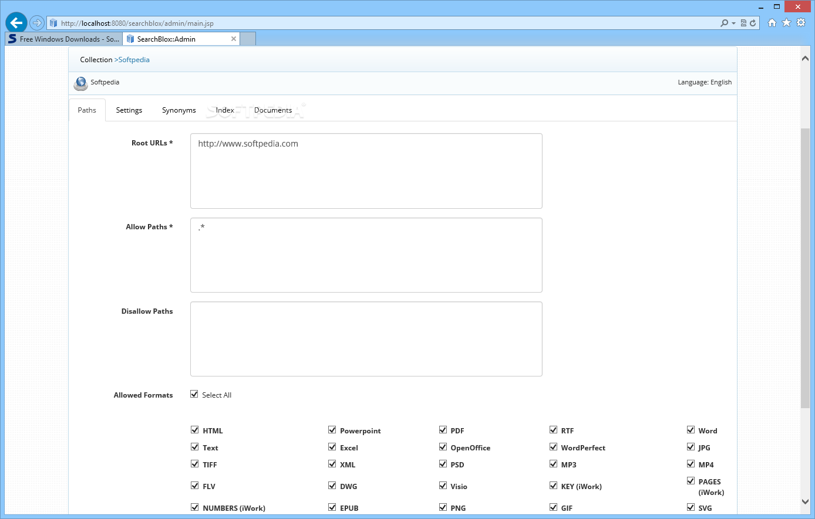Open browser Tools gear icon
Screen dimensions: 815x519
pos(801,23)
